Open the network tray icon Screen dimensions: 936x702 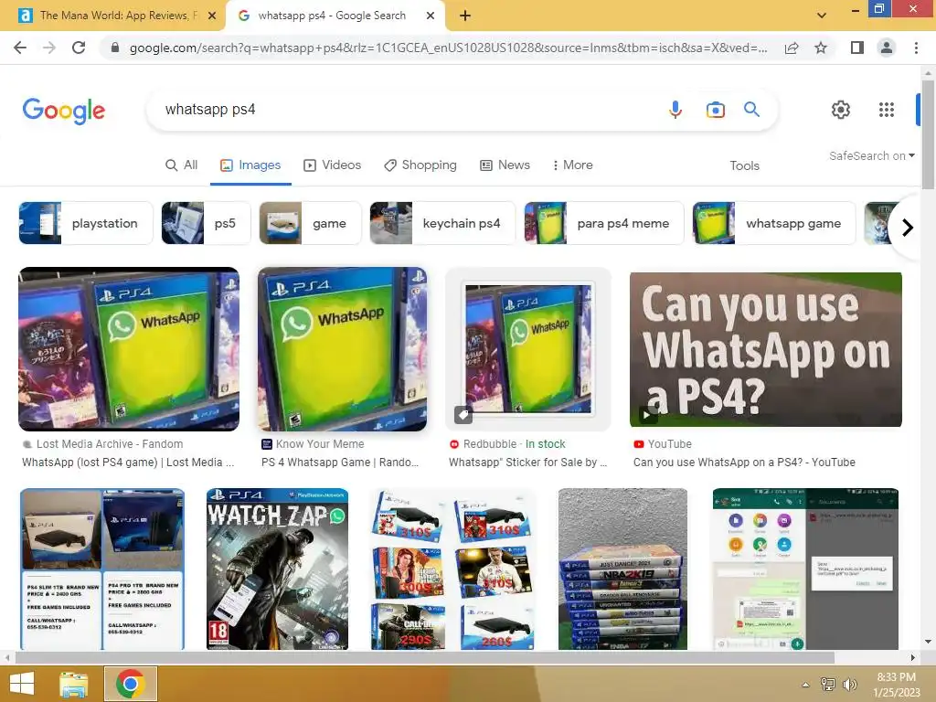(x=828, y=684)
